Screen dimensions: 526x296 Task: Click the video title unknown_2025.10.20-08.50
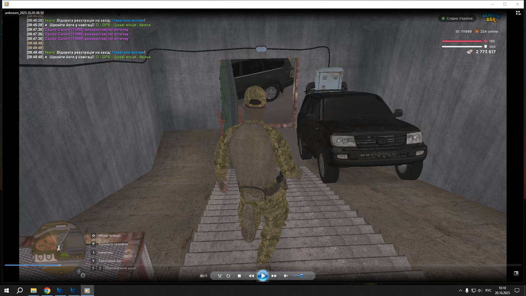[24, 13]
